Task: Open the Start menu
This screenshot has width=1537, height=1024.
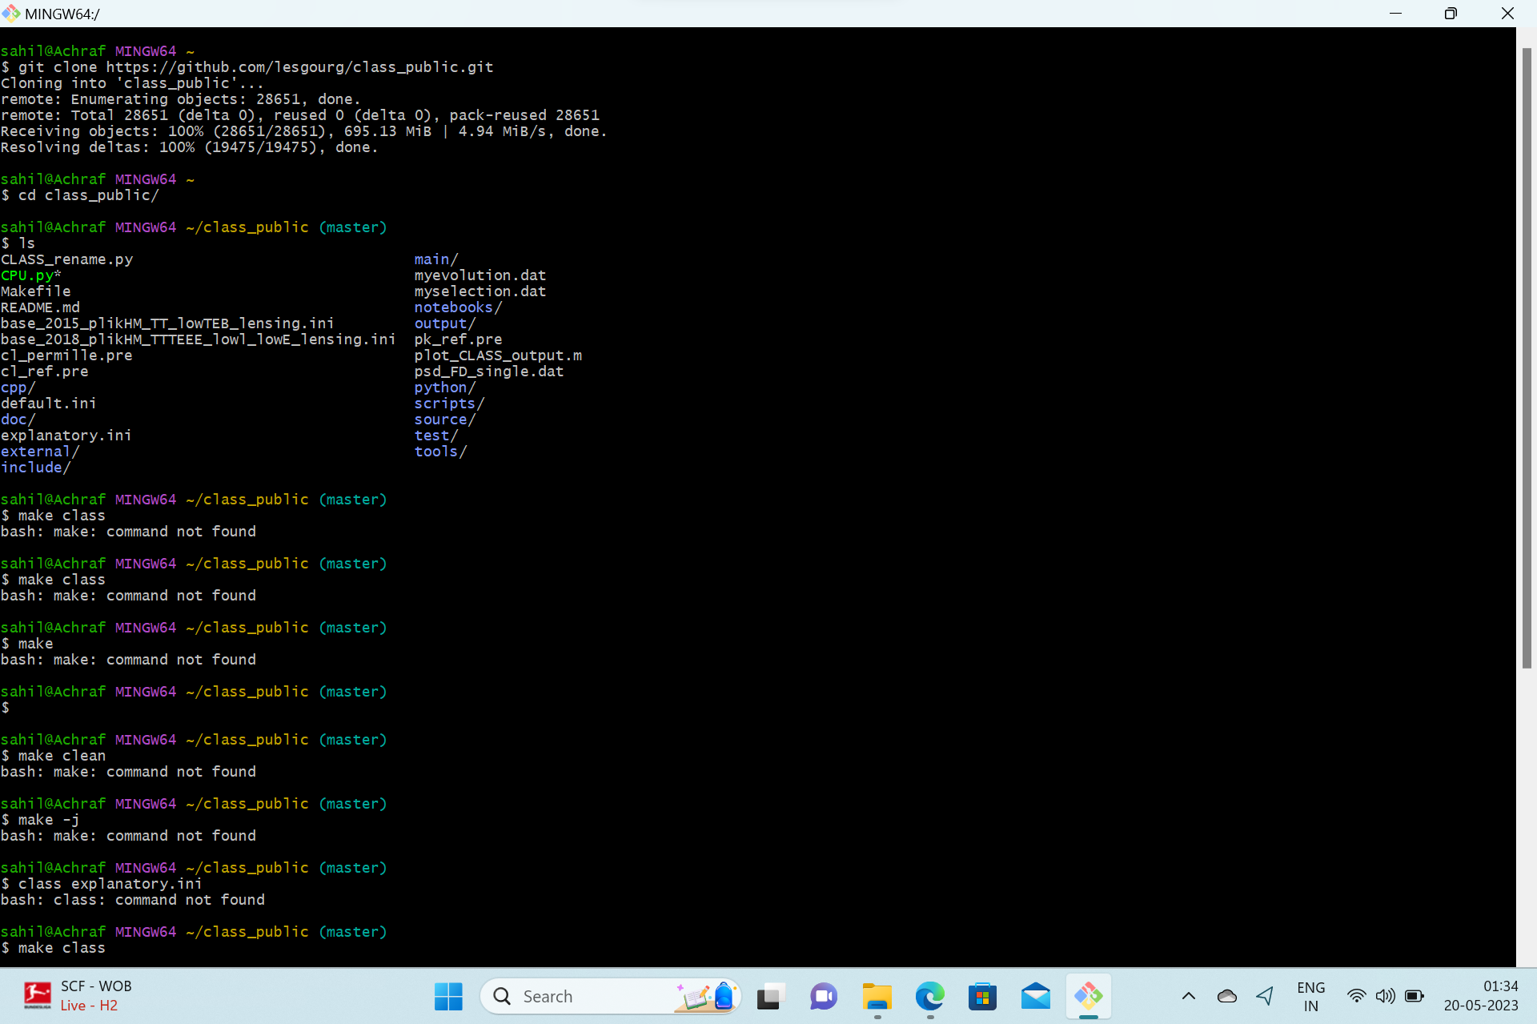Action: click(x=448, y=996)
